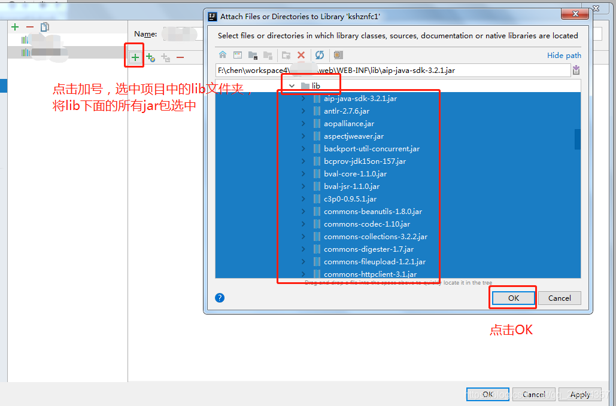Expand bcprov-jdk15on-157.jar node

pyautogui.click(x=304, y=161)
